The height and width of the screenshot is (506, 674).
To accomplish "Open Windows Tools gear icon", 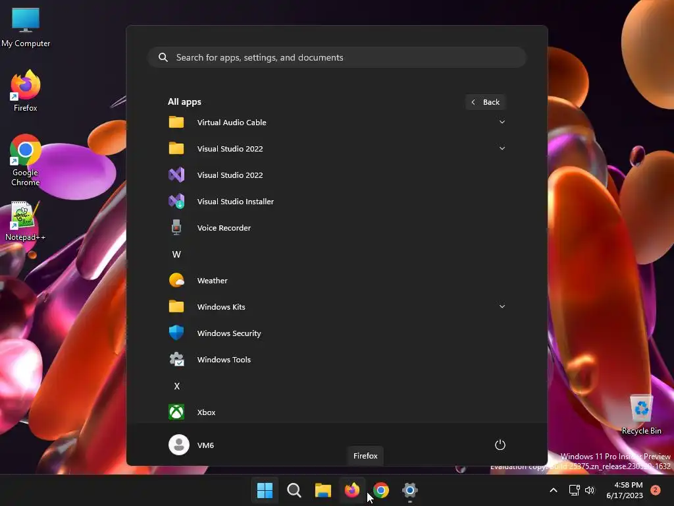I will click(176, 359).
